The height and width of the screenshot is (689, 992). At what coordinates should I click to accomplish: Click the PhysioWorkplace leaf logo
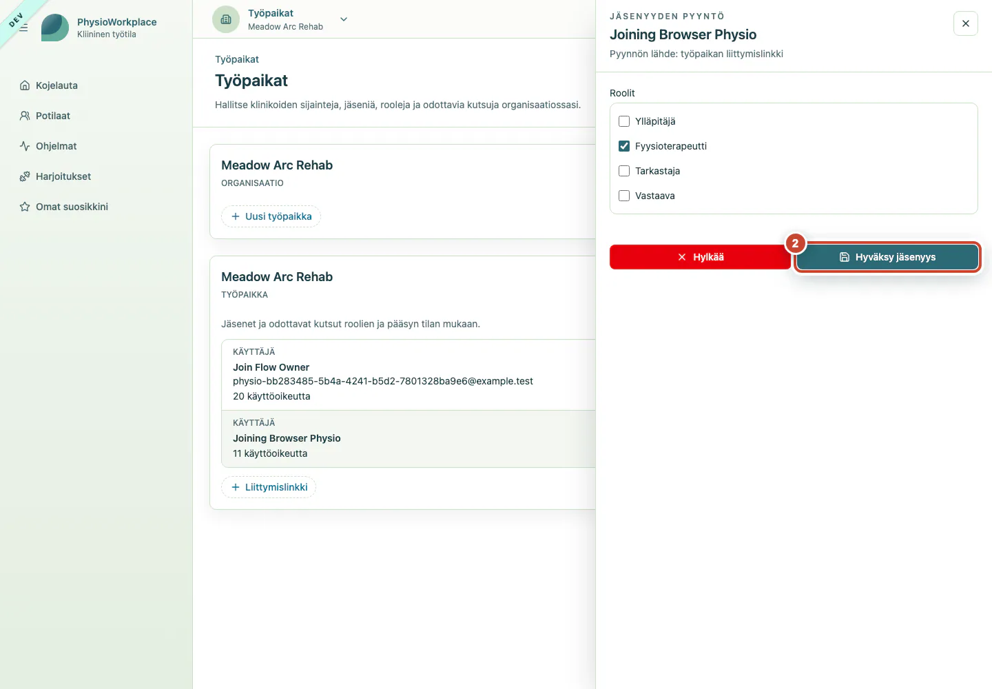click(x=55, y=28)
